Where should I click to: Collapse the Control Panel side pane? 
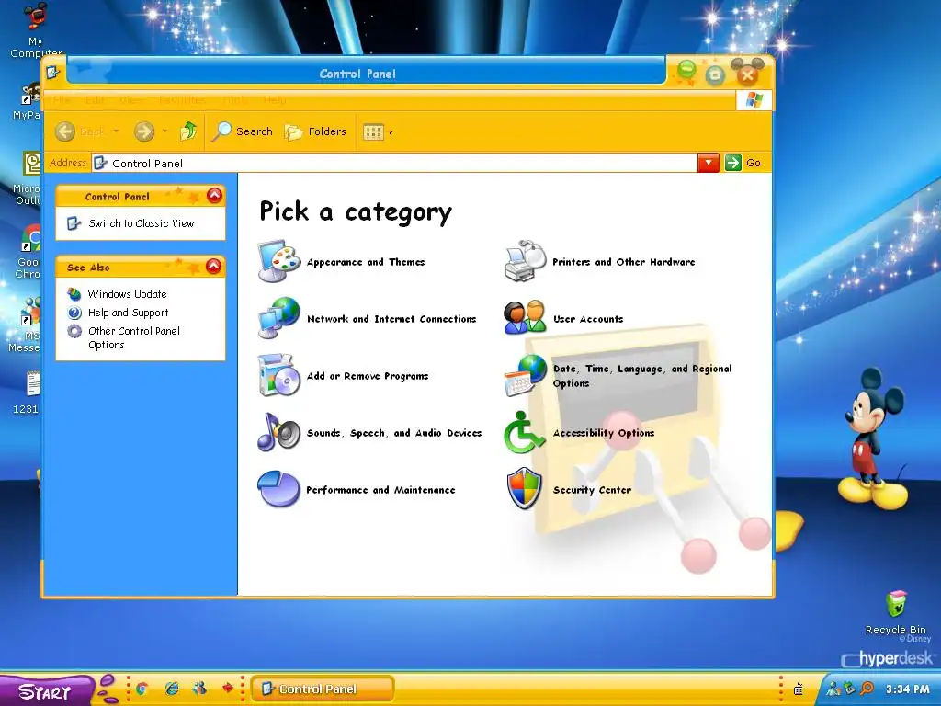(214, 195)
